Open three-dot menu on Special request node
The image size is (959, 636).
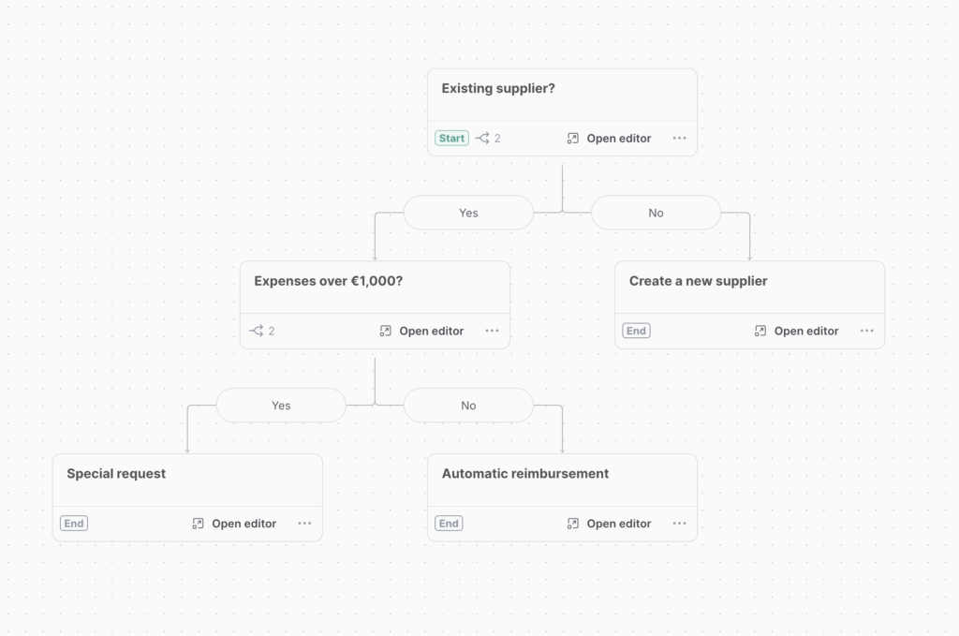pyautogui.click(x=304, y=524)
